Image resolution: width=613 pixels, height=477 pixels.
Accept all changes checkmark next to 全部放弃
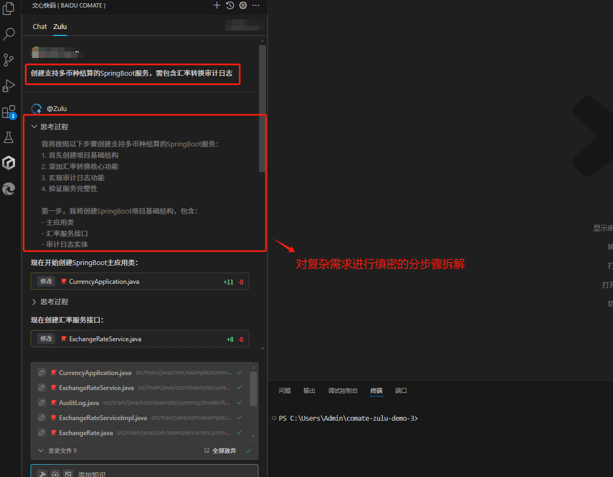click(x=248, y=451)
